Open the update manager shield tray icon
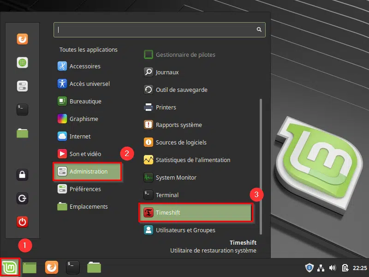 click(x=309, y=268)
